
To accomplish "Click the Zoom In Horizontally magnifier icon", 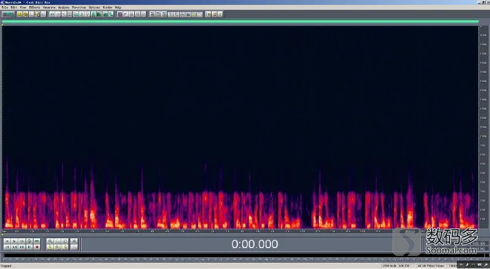I will [50, 241].
